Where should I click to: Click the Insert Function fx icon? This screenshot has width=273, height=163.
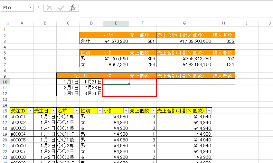(73, 8)
